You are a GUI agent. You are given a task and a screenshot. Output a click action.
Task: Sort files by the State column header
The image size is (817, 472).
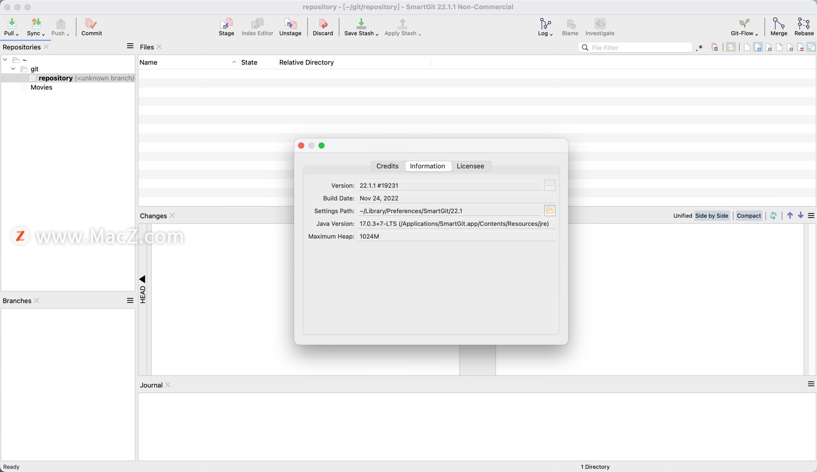[258, 62]
